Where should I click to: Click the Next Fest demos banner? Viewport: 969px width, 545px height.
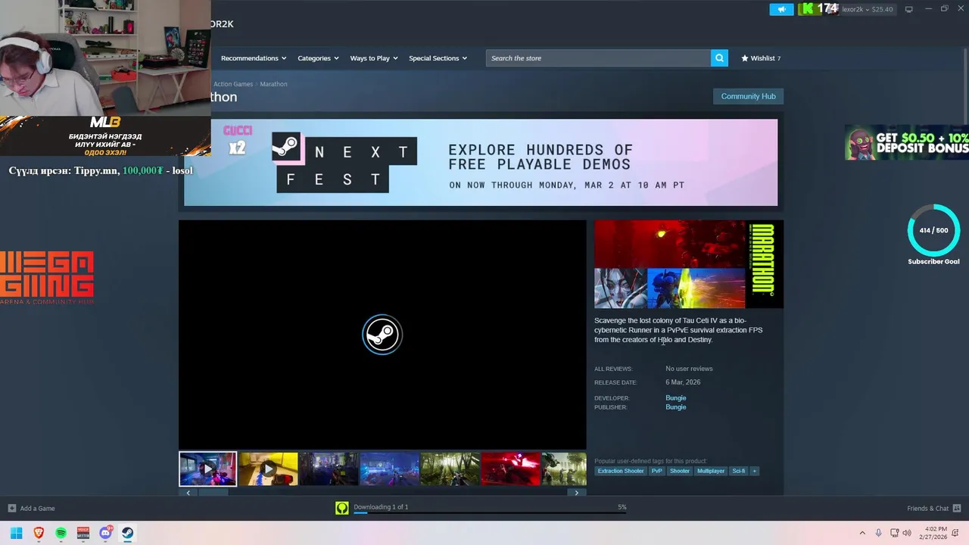(481, 162)
